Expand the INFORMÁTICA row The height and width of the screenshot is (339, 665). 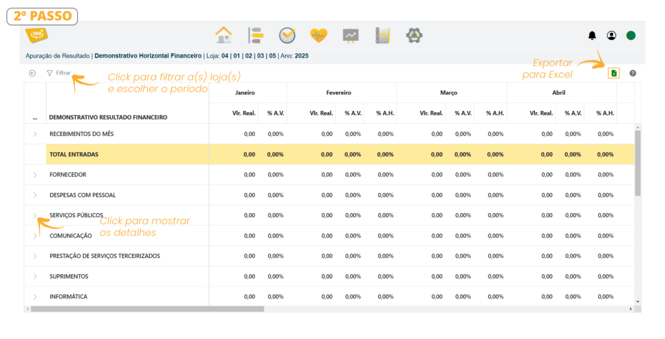coord(35,297)
